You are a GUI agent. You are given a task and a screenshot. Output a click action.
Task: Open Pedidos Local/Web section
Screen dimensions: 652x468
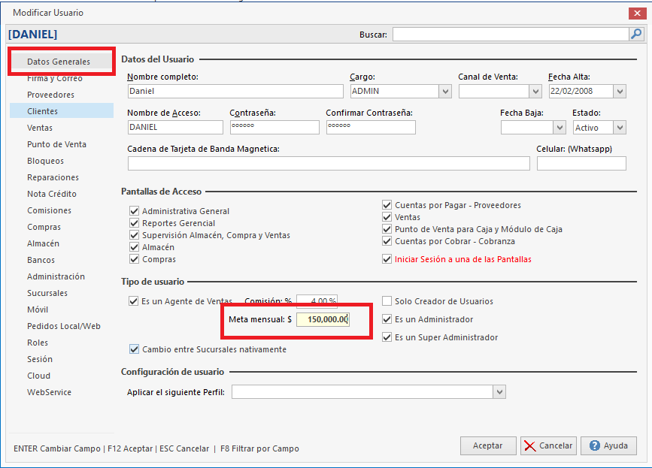[x=62, y=326]
